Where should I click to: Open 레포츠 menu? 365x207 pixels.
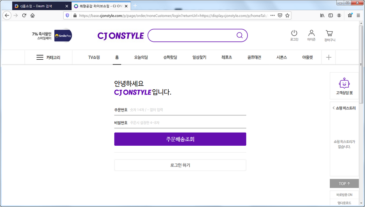pos(227,57)
